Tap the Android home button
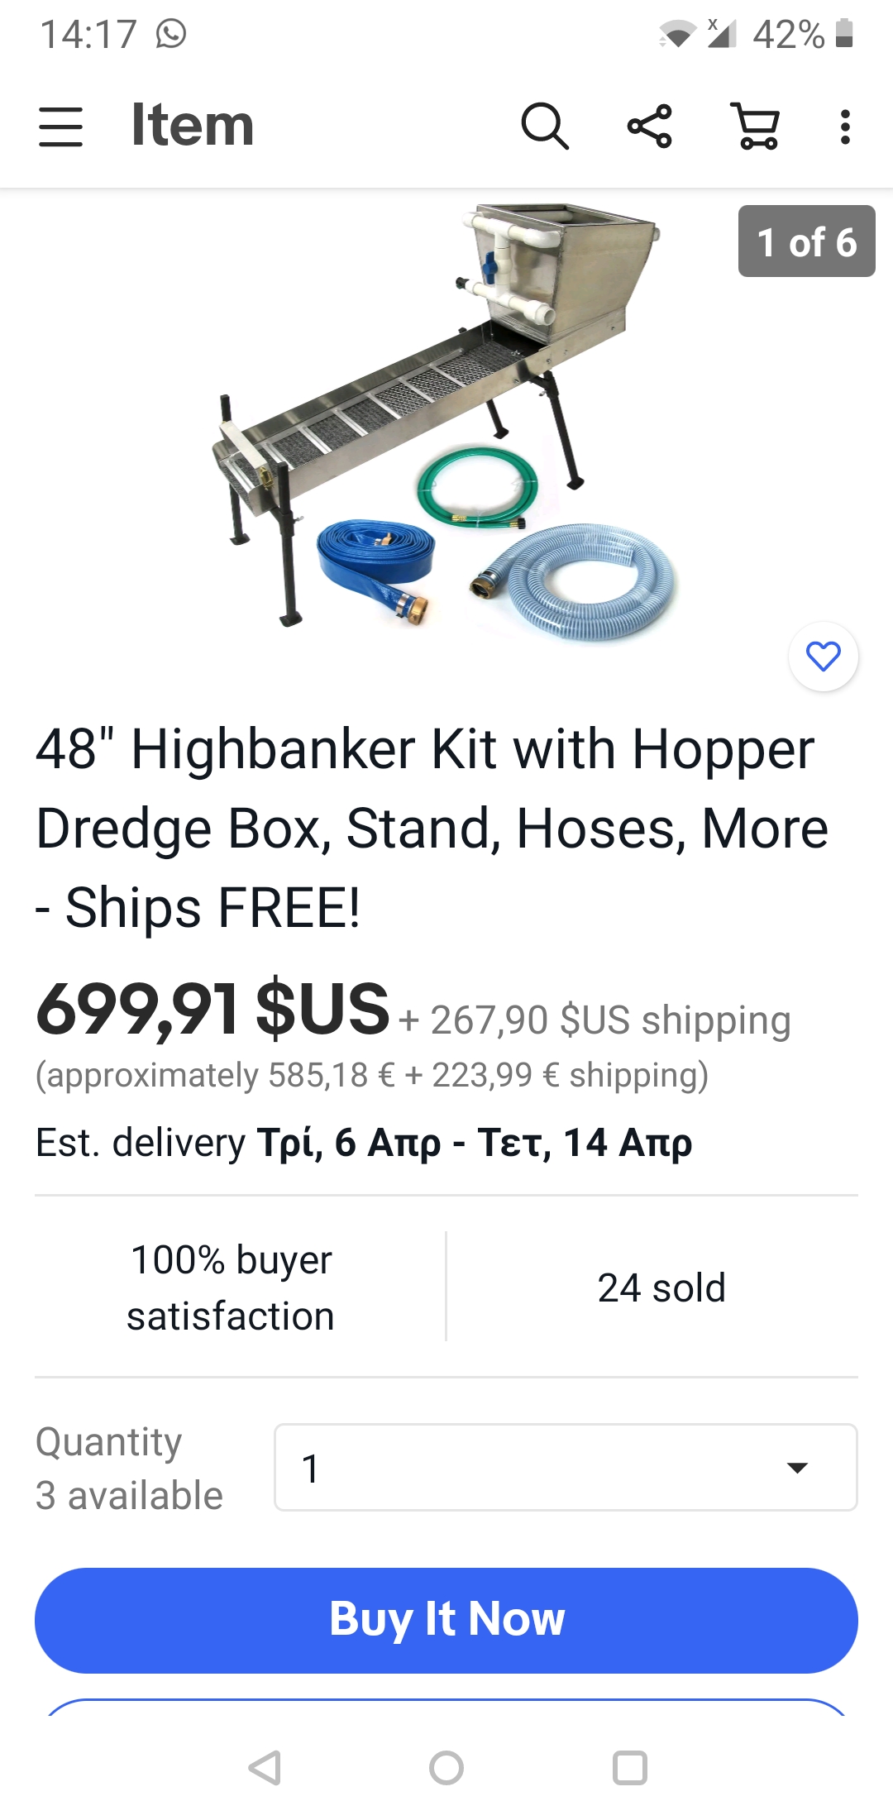This screenshot has width=893, height=1820. point(446,1768)
